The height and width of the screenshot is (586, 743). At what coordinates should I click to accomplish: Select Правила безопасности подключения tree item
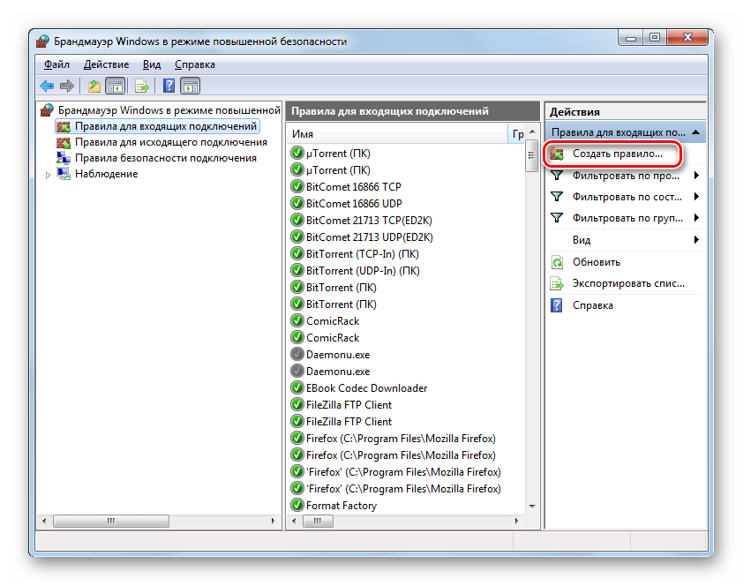[x=166, y=158]
